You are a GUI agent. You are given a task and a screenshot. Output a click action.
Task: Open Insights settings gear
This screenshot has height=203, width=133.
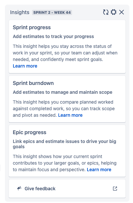click(113, 12)
